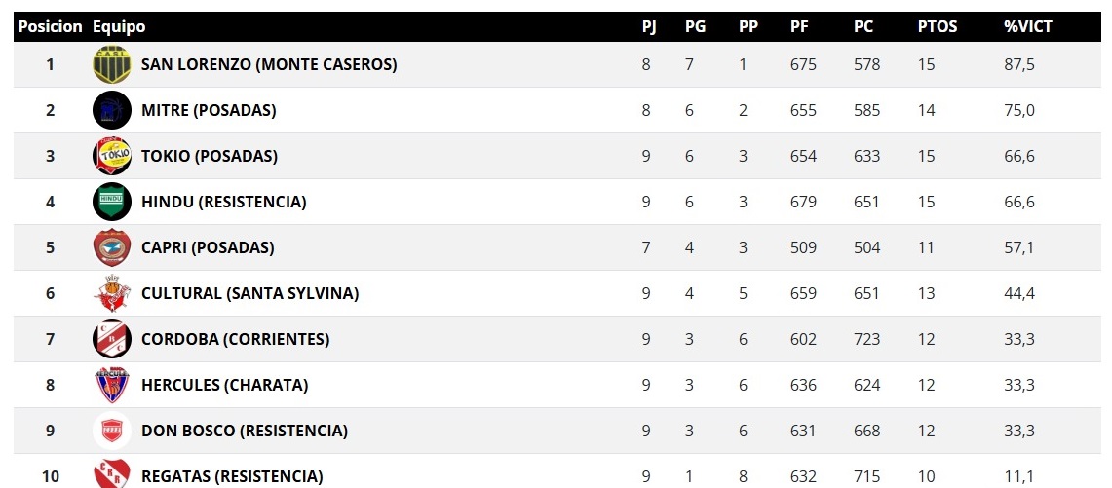Viewport: 1112px width, 488px height.
Task: Click the %VICT column header
Action: [x=1028, y=27]
